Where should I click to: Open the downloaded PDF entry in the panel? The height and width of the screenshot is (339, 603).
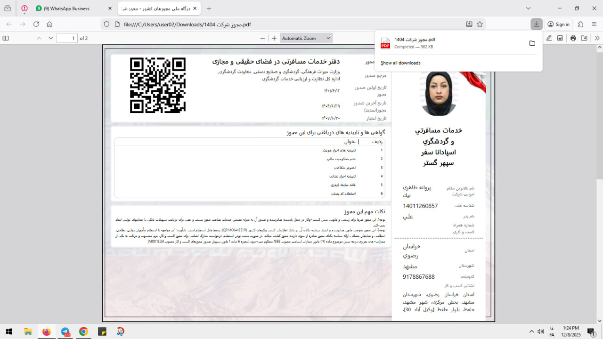click(x=448, y=43)
